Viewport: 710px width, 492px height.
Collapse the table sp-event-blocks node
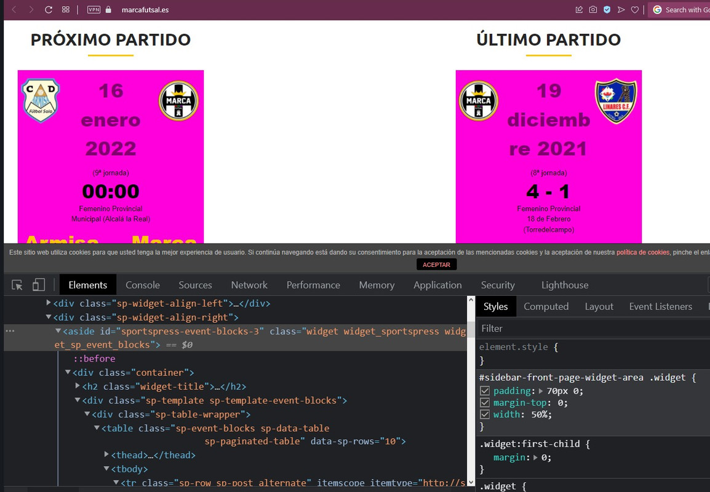97,427
